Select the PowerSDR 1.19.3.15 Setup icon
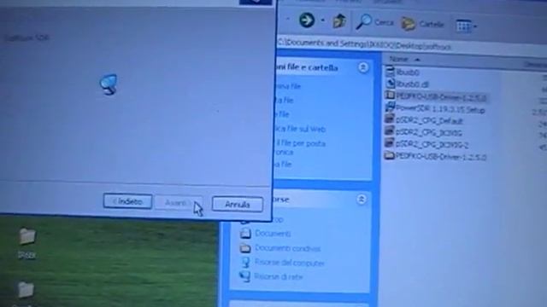Screen dimensions: 547x307 pyautogui.click(x=390, y=107)
